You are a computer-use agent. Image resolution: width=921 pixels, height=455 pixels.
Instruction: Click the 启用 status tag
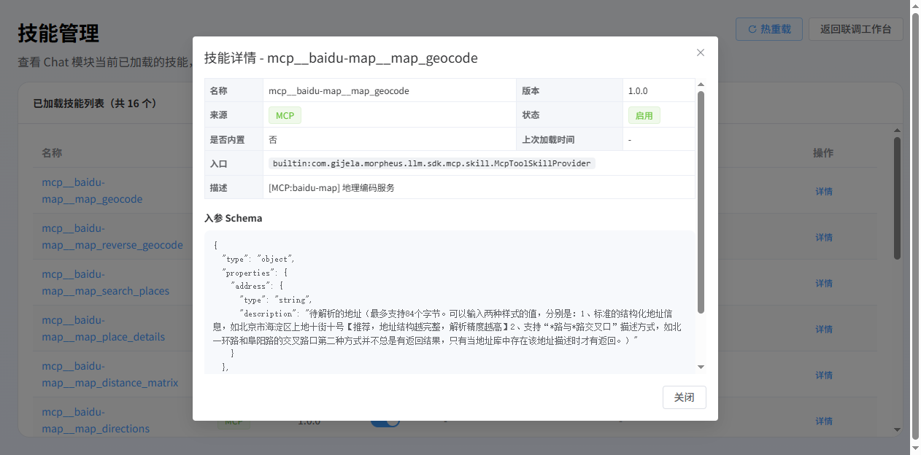coord(644,115)
